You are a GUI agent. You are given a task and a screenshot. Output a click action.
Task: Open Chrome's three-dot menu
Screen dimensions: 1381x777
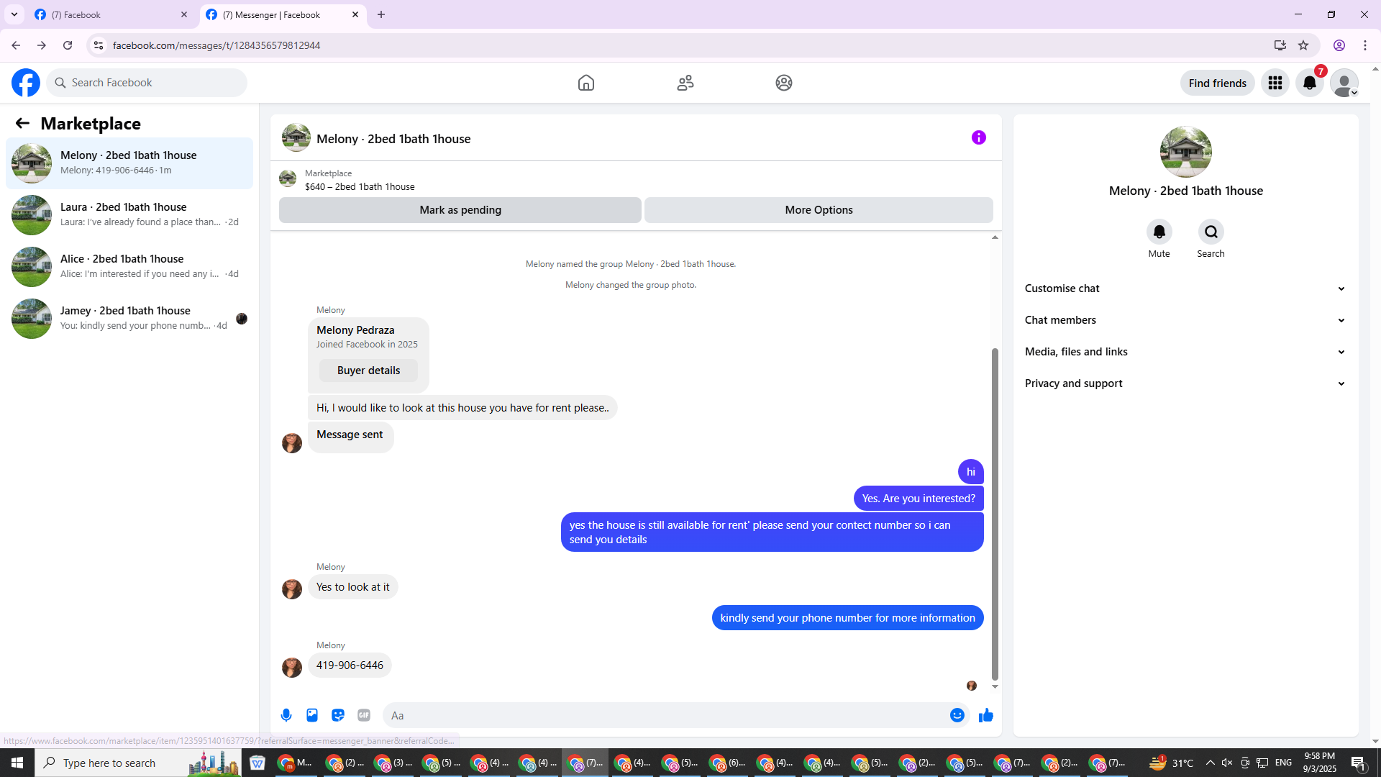(x=1365, y=45)
